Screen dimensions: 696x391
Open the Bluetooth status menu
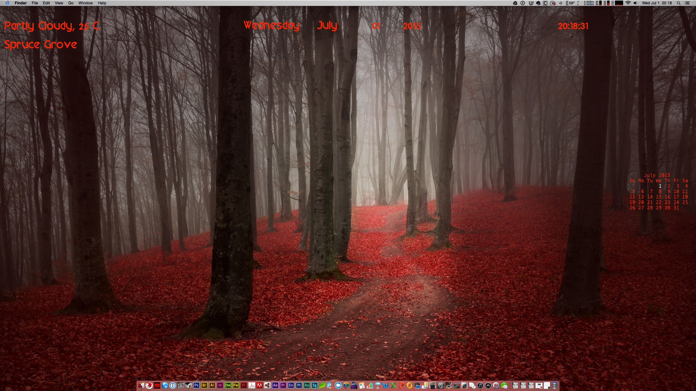pyautogui.click(x=561, y=3)
